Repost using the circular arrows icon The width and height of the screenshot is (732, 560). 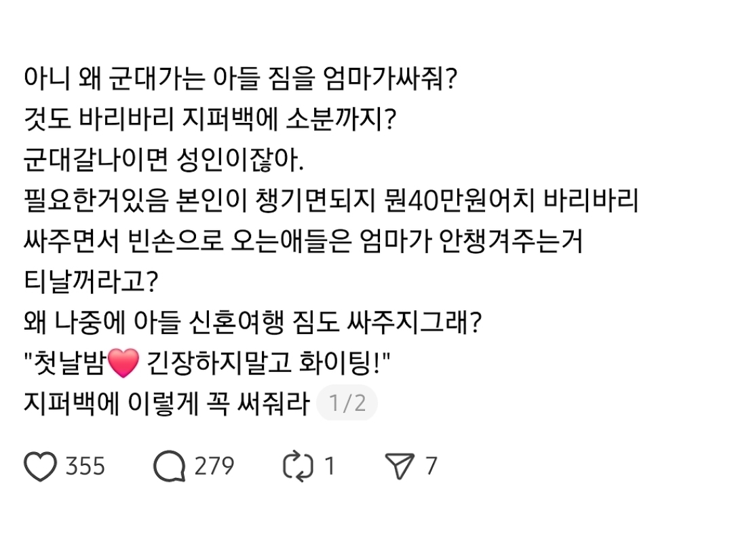coord(298,466)
